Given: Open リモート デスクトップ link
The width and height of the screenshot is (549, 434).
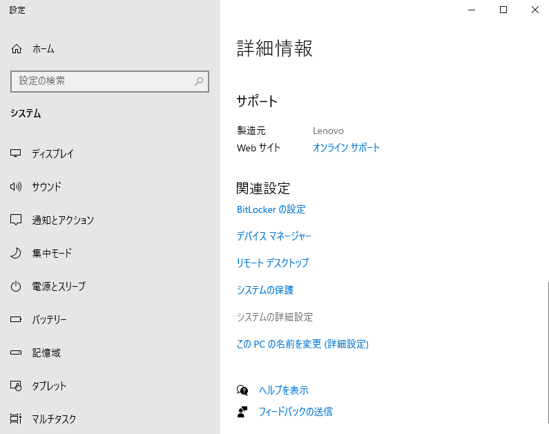Looking at the screenshot, I should click(273, 263).
